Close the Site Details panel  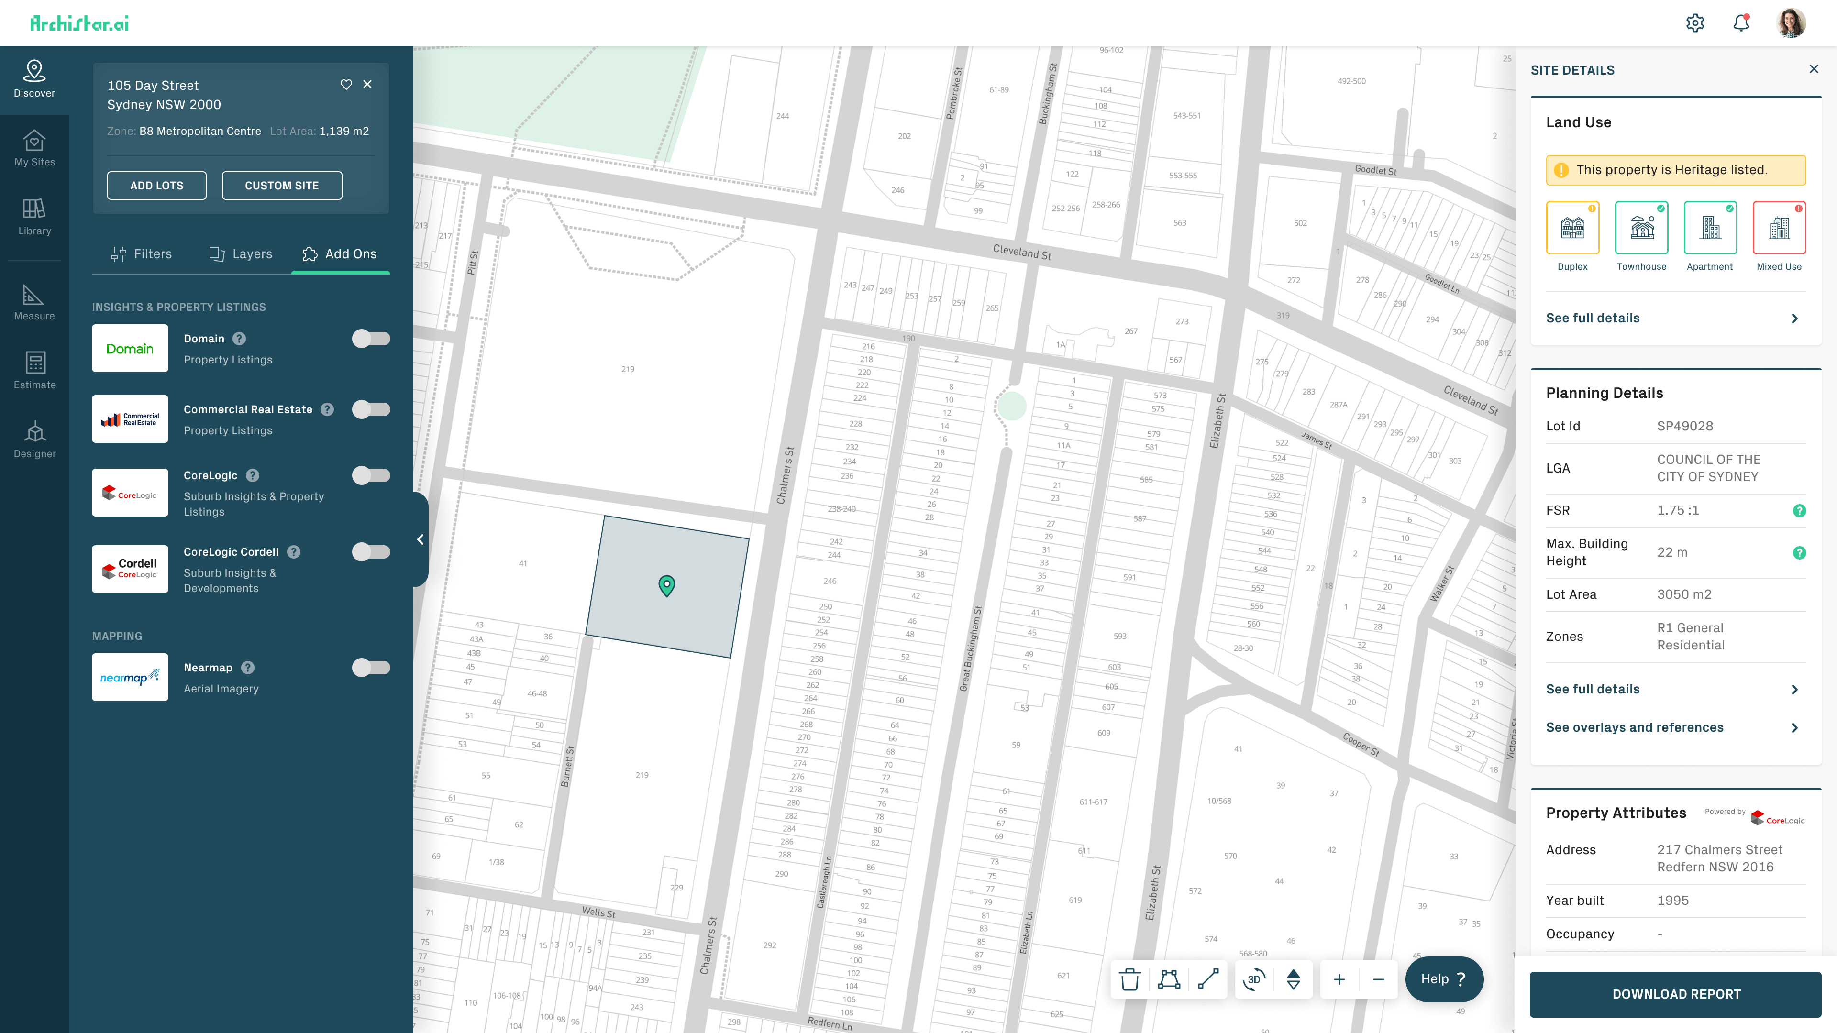pos(1814,69)
